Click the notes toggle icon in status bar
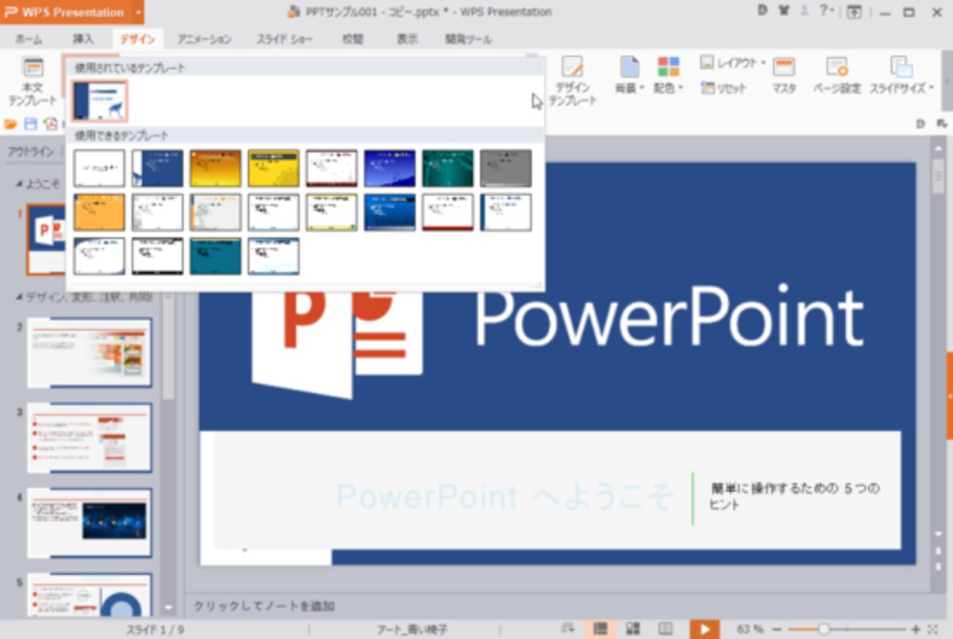This screenshot has width=953, height=639. (x=567, y=629)
